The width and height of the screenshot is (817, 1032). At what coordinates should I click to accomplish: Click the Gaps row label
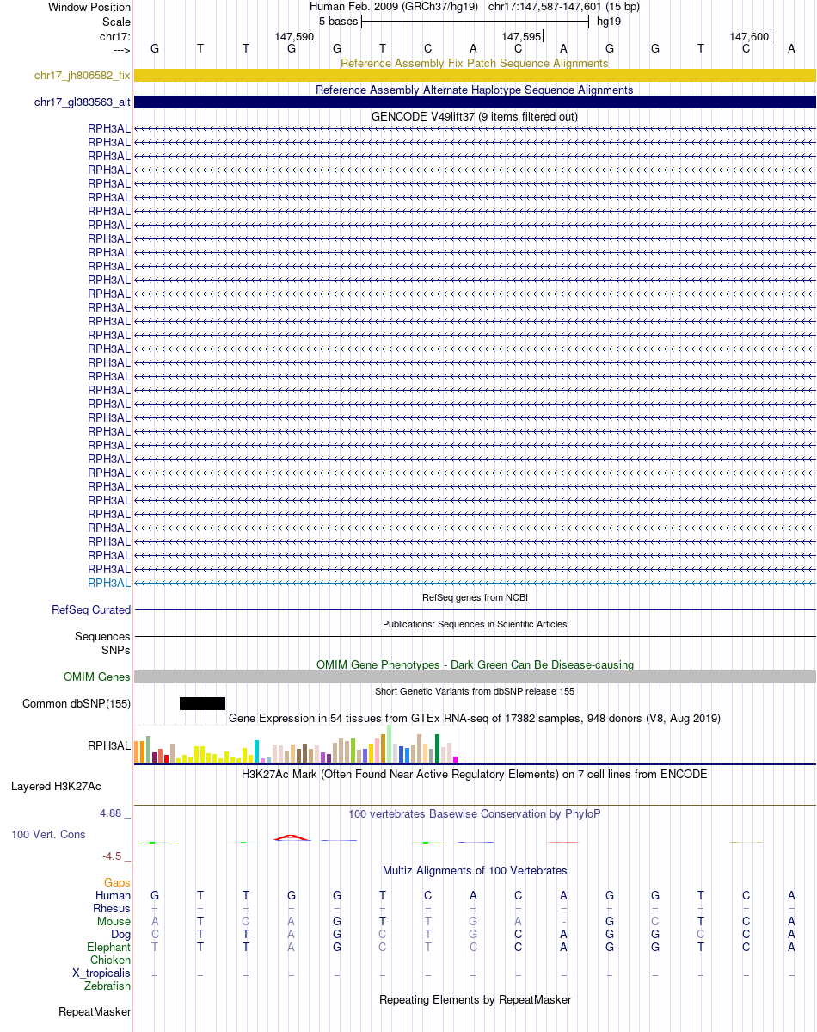(117, 882)
